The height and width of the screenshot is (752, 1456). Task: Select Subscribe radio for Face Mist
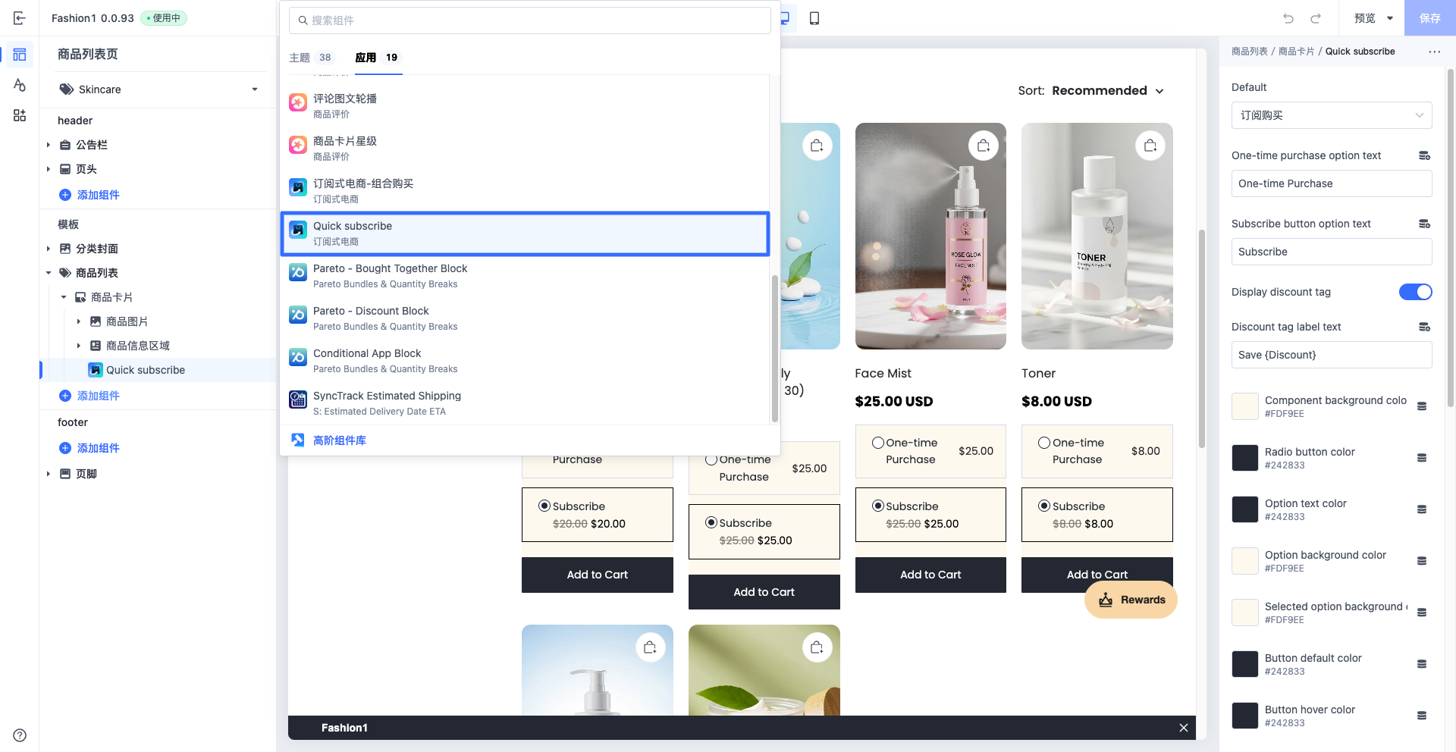(x=878, y=506)
